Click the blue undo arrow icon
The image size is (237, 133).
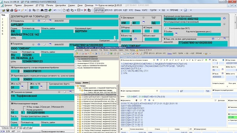55,10
